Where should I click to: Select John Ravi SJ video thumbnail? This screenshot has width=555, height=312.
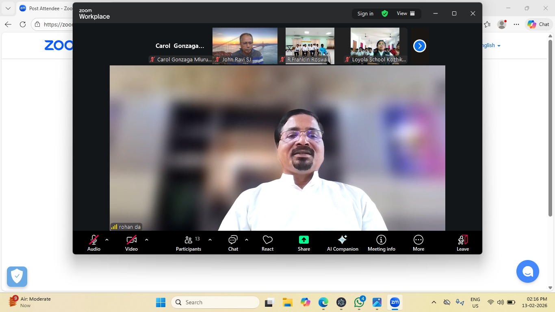245,45
